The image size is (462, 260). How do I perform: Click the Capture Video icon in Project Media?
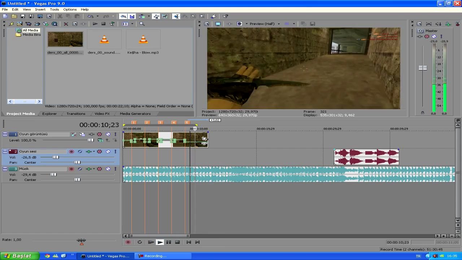(x=29, y=24)
